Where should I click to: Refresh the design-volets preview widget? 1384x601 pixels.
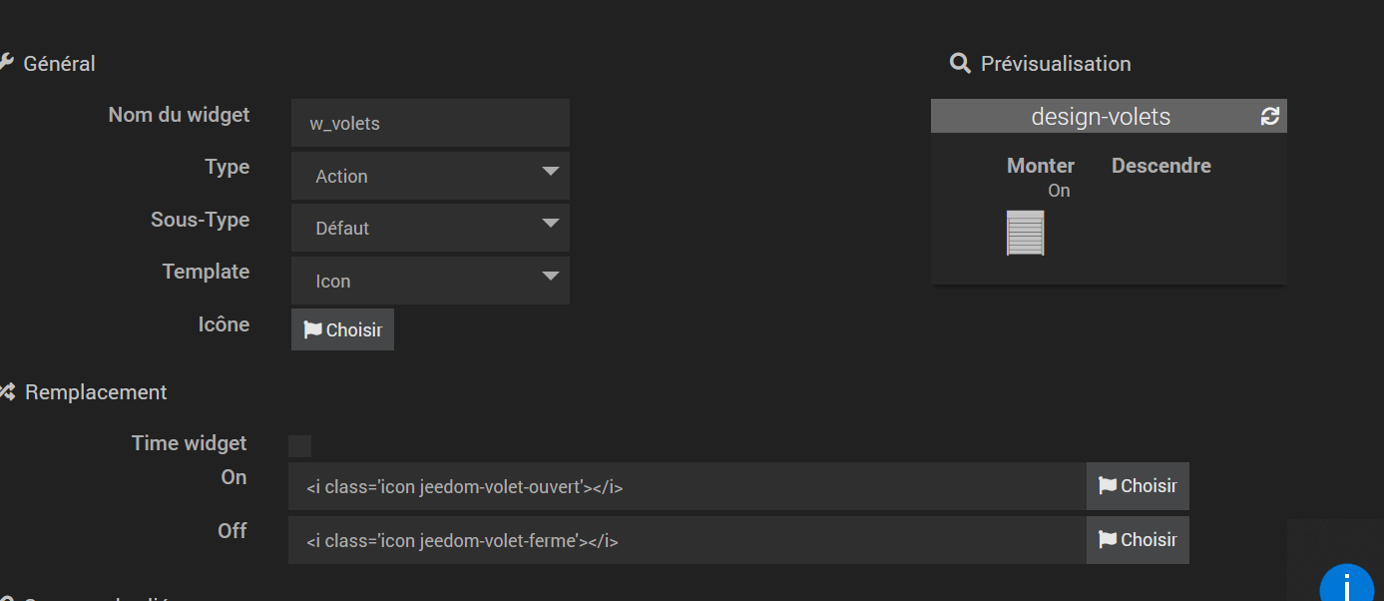(x=1269, y=117)
